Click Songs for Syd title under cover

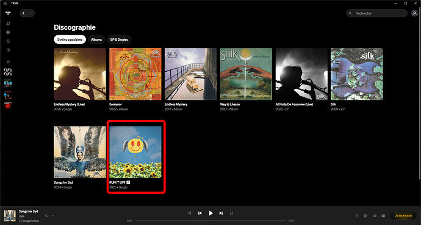63,182
